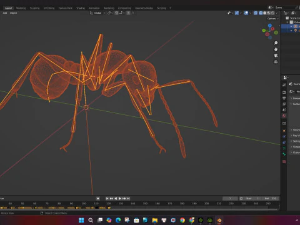Play the animation in reverse

point(116,199)
